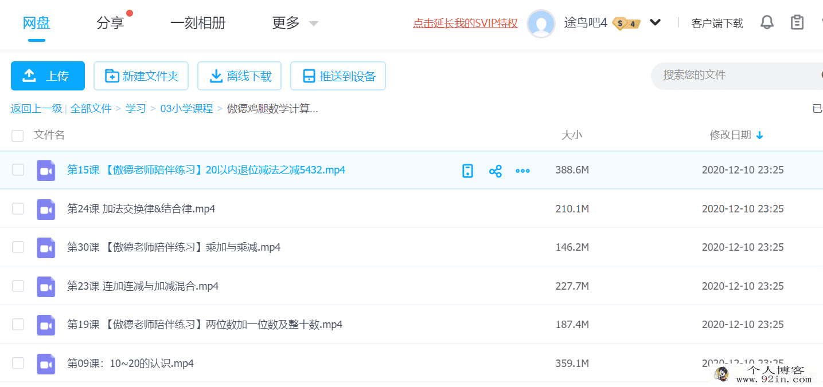823x387 pixels.
Task: Click the username 途鸟吧4
Action: 586,23
